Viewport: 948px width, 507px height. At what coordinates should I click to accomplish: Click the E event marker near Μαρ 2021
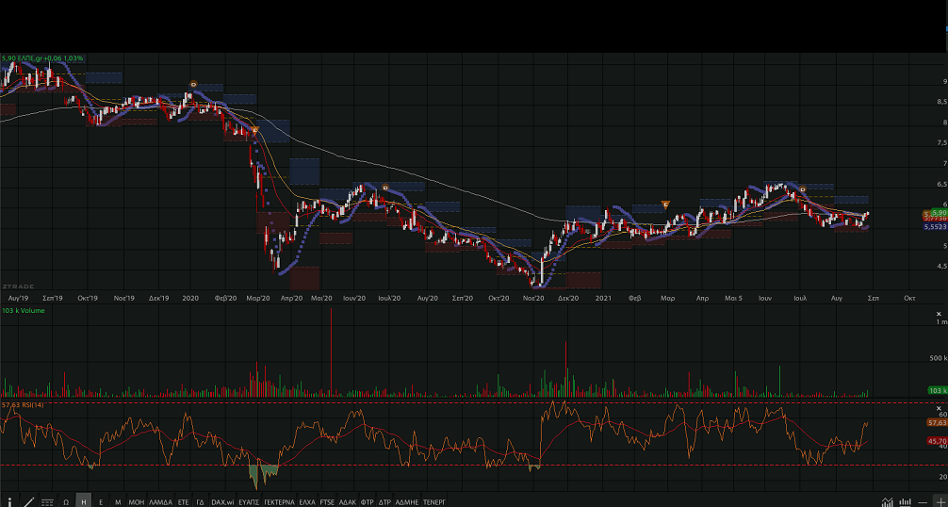(665, 204)
